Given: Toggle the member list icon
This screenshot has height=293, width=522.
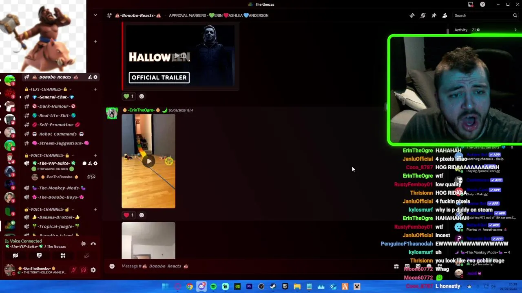Looking at the screenshot, I should [x=445, y=15].
